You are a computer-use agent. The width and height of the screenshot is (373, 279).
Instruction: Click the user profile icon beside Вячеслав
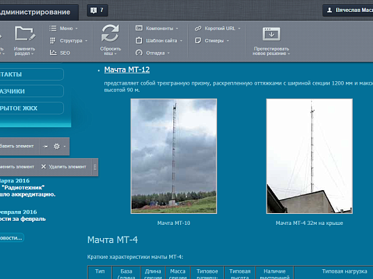329,10
